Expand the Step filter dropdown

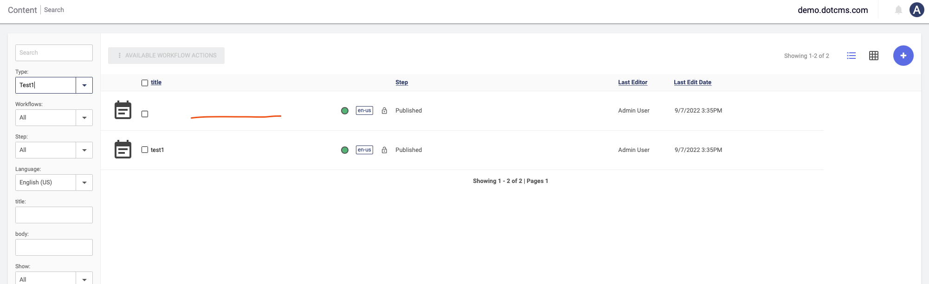point(84,150)
